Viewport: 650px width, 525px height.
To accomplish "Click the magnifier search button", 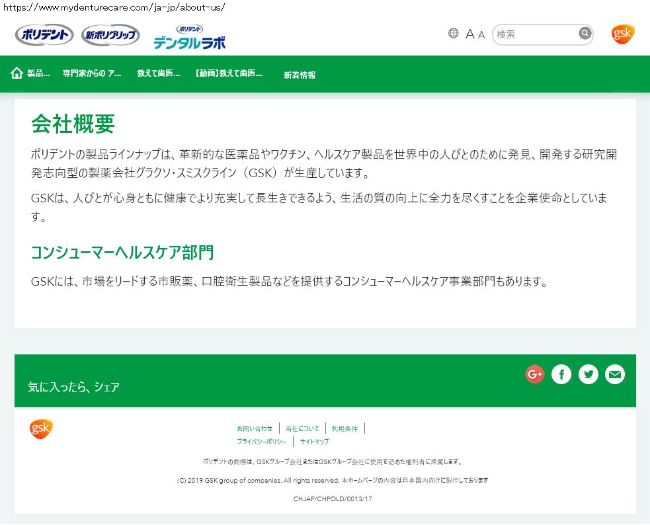I will click(x=585, y=33).
